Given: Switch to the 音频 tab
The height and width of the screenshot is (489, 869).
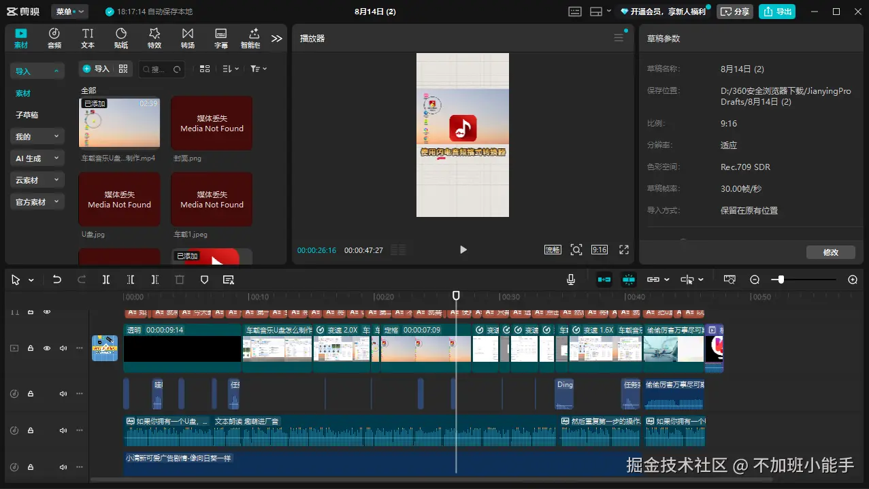Looking at the screenshot, I should pyautogui.click(x=54, y=38).
